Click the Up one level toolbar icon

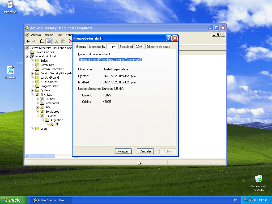pos(42,41)
